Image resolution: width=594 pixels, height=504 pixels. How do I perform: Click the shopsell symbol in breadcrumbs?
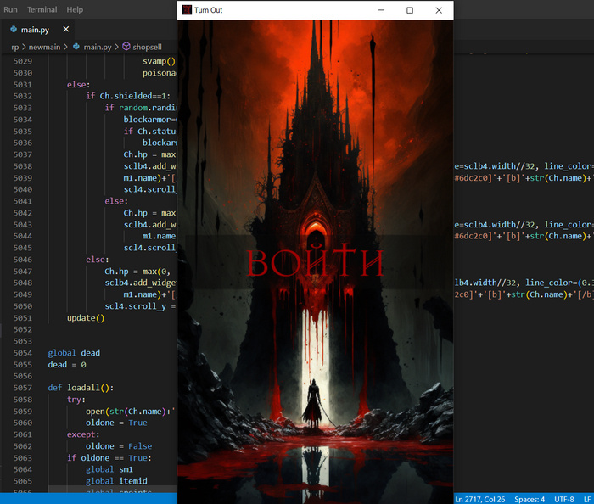pos(147,47)
